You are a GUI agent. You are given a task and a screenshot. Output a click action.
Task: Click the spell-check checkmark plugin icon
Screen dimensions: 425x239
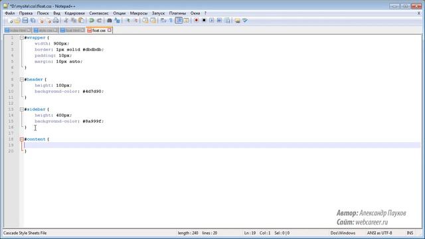click(245, 21)
